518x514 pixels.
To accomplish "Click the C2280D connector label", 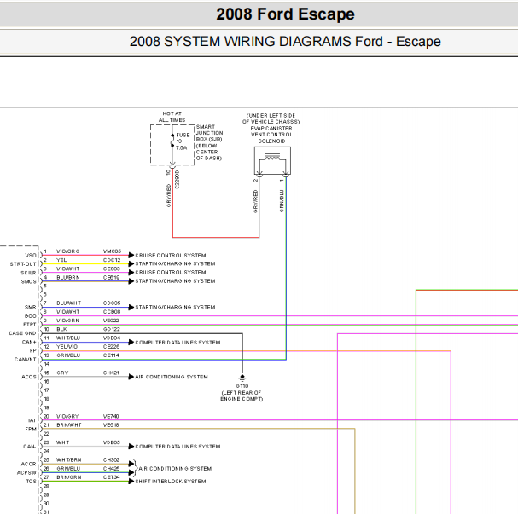I will [177, 180].
